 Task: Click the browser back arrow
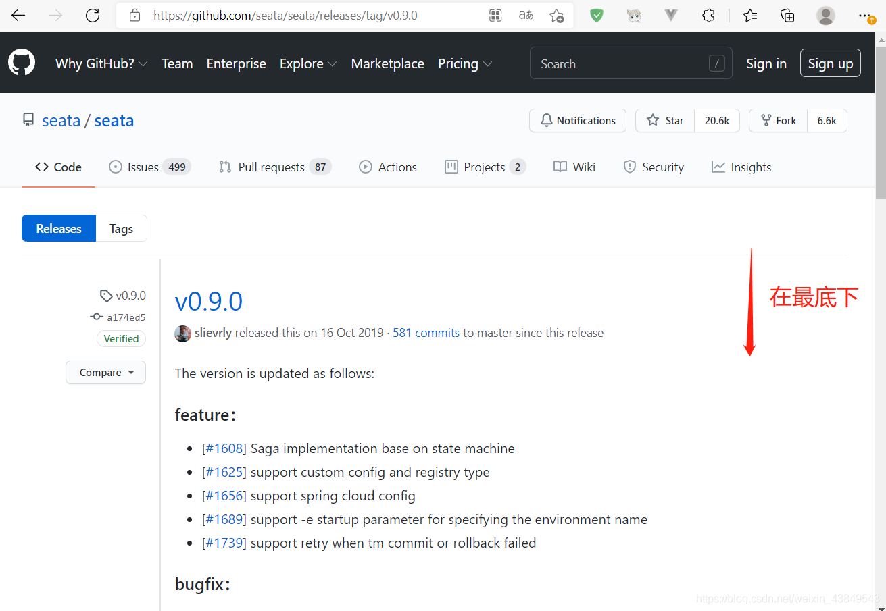point(18,16)
